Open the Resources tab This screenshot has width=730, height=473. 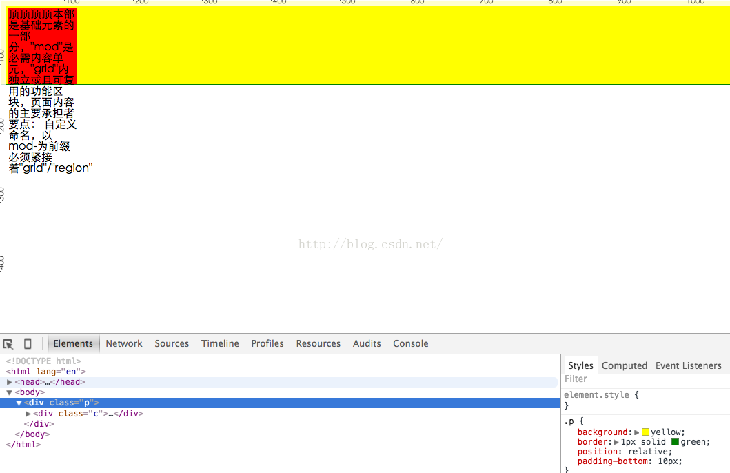pyautogui.click(x=318, y=343)
